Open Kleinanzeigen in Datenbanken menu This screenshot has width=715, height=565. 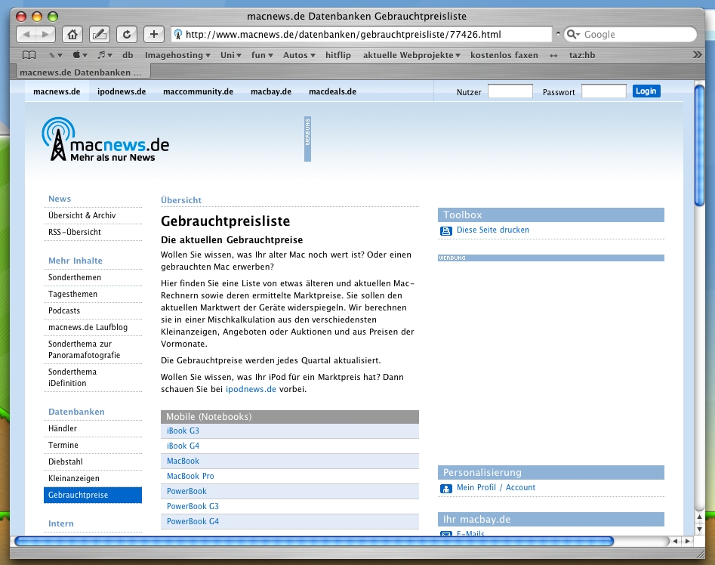[x=73, y=478]
